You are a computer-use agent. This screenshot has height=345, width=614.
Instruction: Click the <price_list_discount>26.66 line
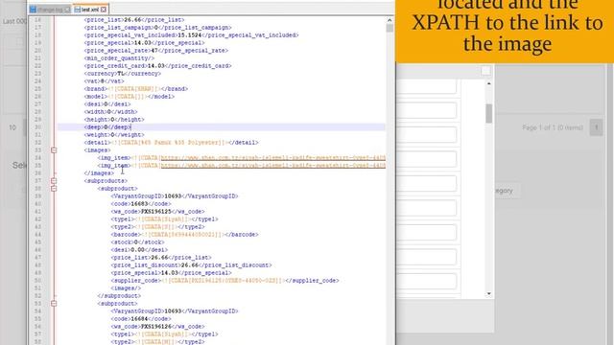coord(191,265)
